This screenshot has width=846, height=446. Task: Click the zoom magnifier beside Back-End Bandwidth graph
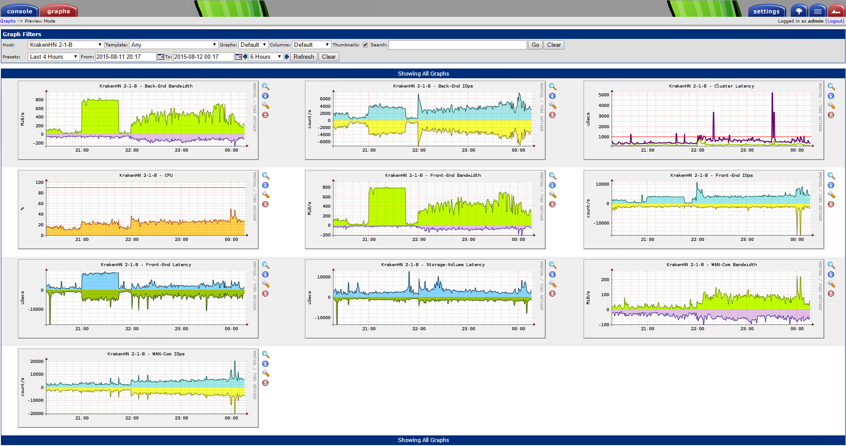(265, 87)
